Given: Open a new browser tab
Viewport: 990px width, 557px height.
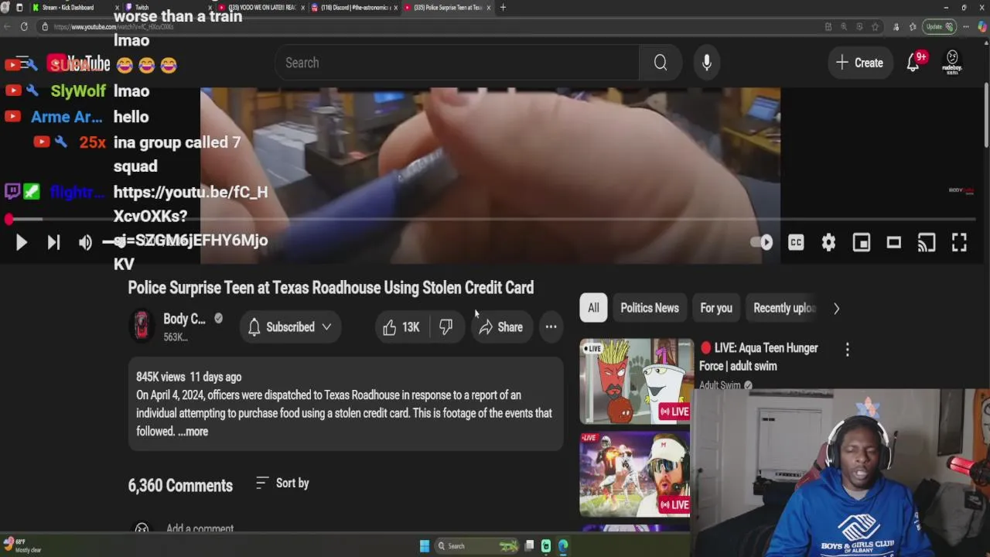Looking at the screenshot, I should pyautogui.click(x=503, y=8).
